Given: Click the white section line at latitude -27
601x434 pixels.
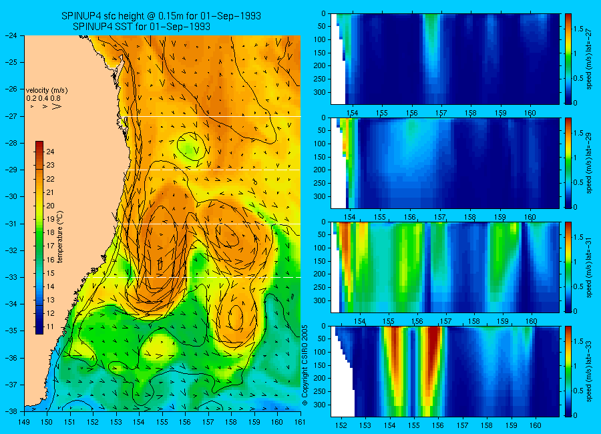Looking at the screenshot, I should 213,116.
